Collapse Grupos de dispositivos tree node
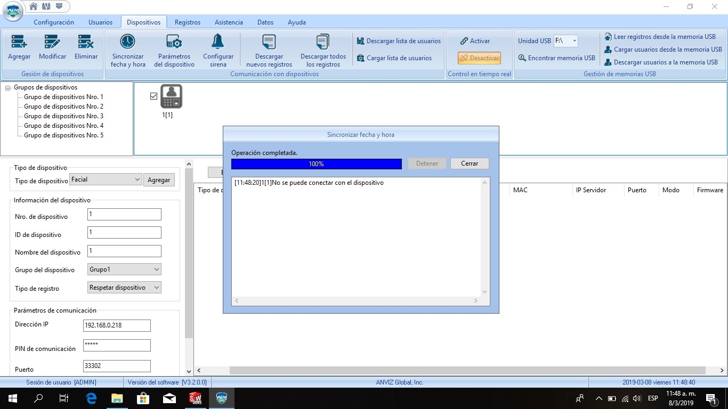728x409 pixels. click(x=8, y=88)
